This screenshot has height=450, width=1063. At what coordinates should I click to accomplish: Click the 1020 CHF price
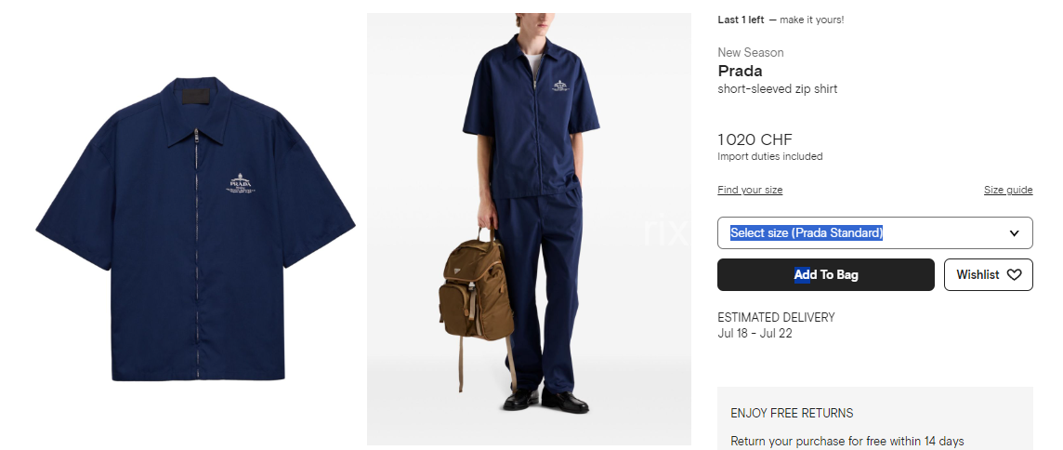(x=755, y=139)
